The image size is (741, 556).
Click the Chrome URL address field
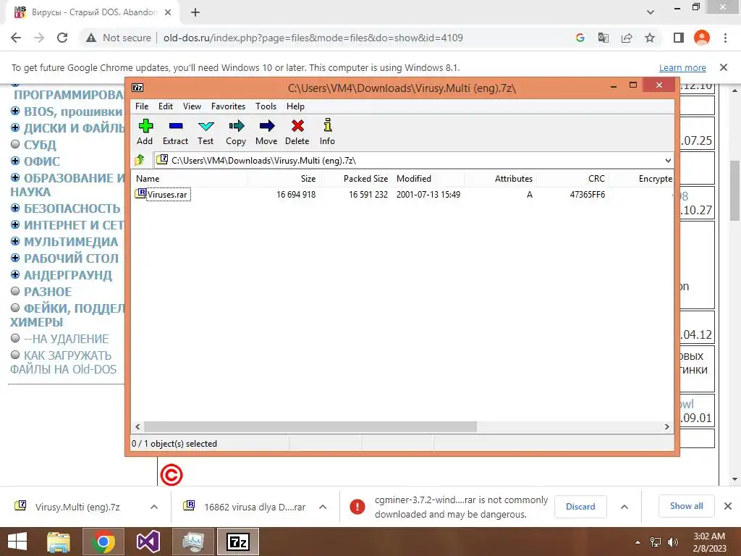click(313, 38)
